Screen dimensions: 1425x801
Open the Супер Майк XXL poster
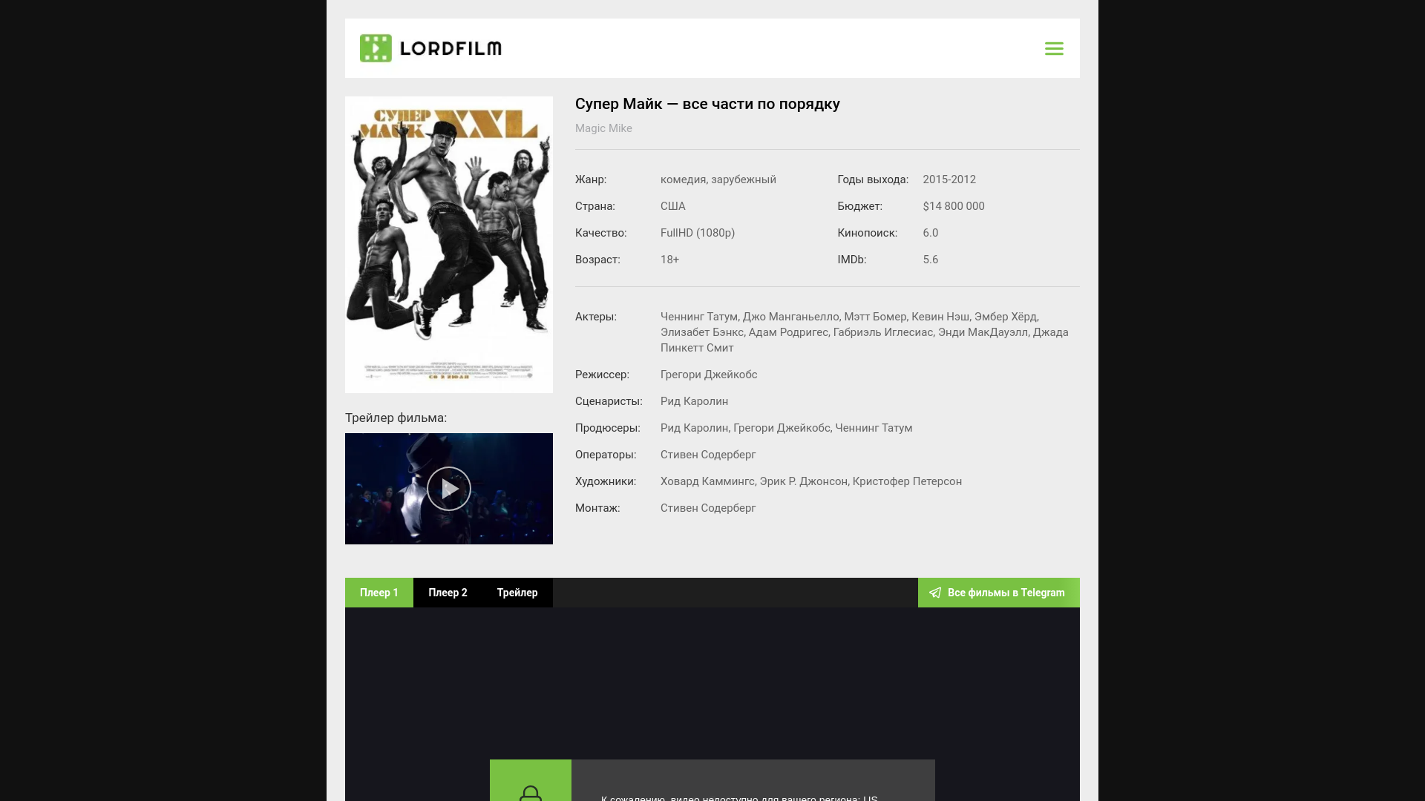[449, 245]
